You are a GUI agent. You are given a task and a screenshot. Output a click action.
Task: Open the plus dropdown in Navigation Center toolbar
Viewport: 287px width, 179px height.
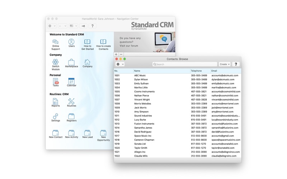click(62, 26)
